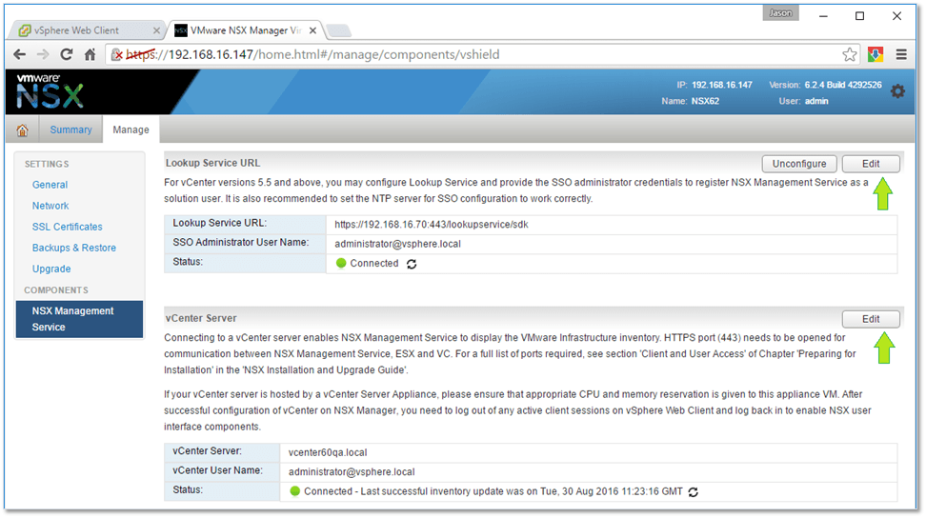Open Network settings
The width and height of the screenshot is (926, 518).
coord(50,206)
